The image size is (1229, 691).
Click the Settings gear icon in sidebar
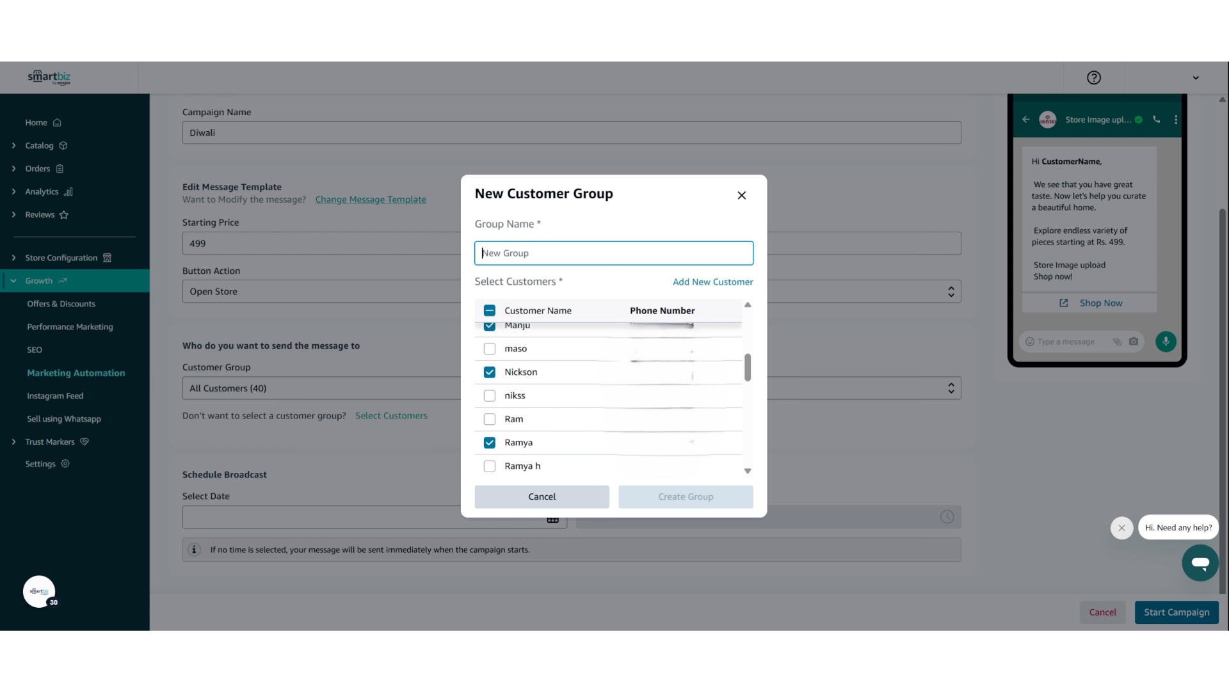65,464
